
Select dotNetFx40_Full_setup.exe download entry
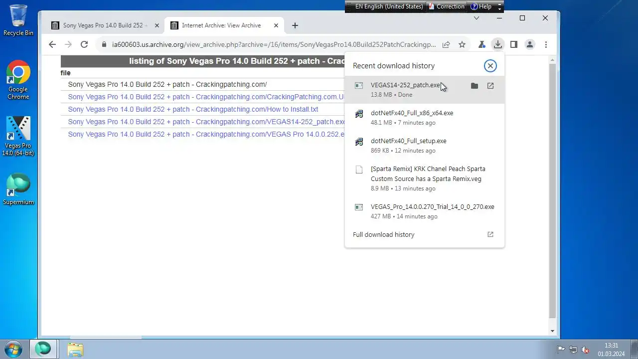(x=425, y=146)
